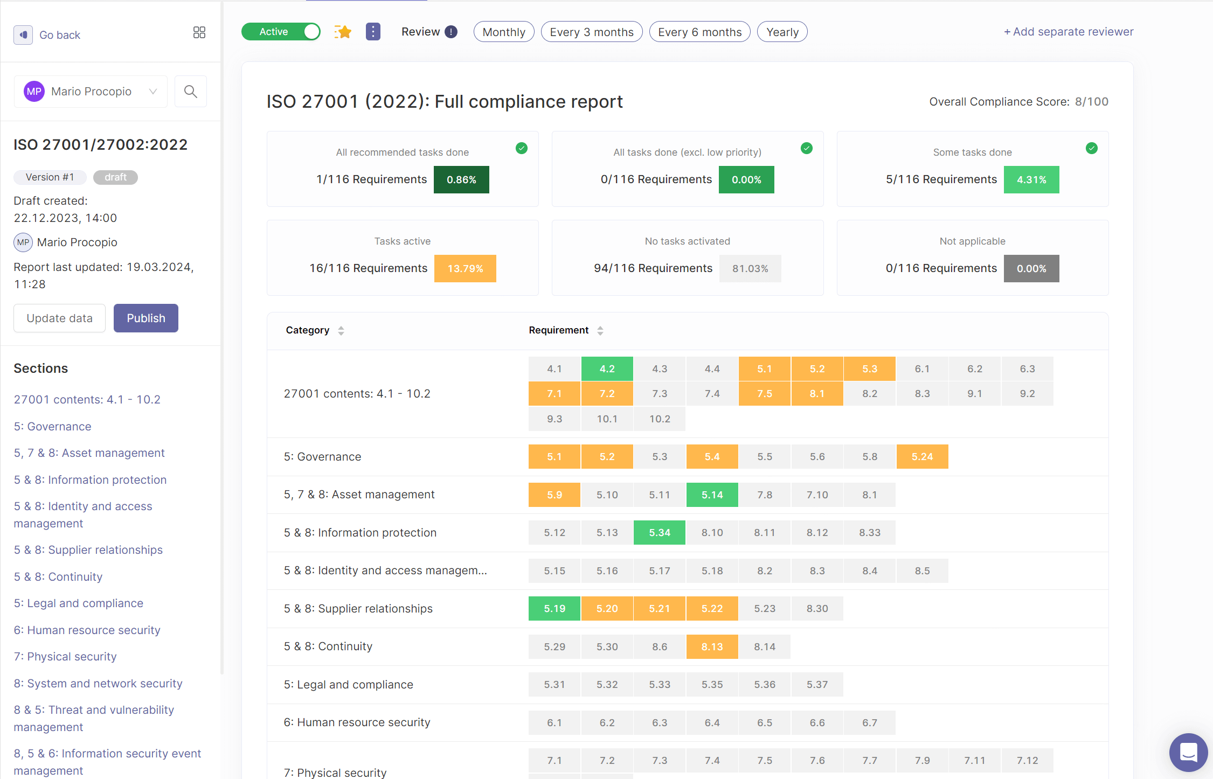Screen dimensions: 1213x779
Task: Select Every 3 months review frequency
Action: tap(592, 32)
